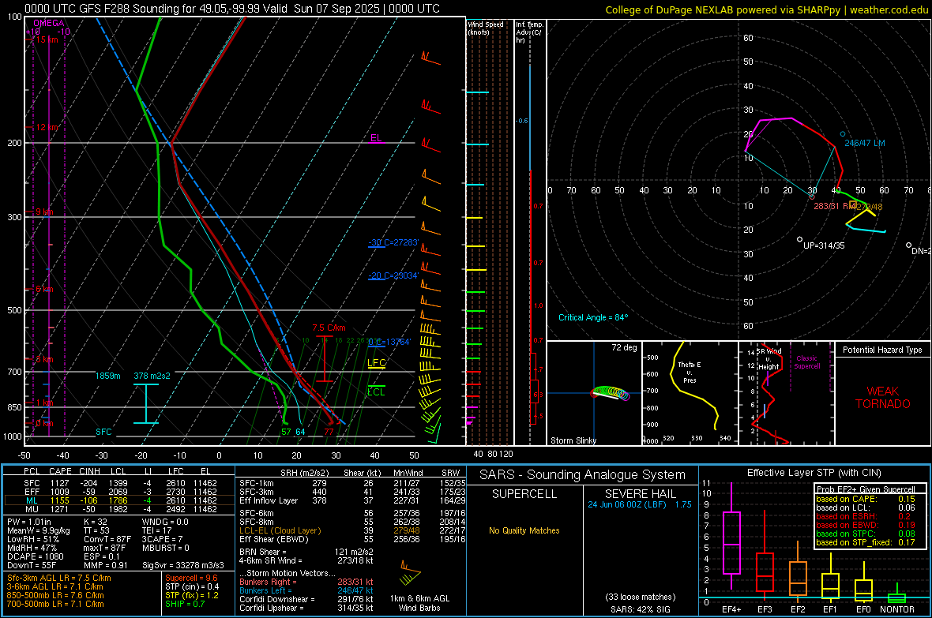932x618 pixels.
Task: Click the 'SARS - Sounding Analogue System' header
Action: (582, 475)
